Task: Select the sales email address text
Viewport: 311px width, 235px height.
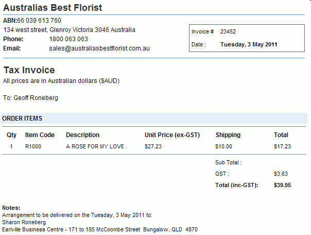Action: 99,48
